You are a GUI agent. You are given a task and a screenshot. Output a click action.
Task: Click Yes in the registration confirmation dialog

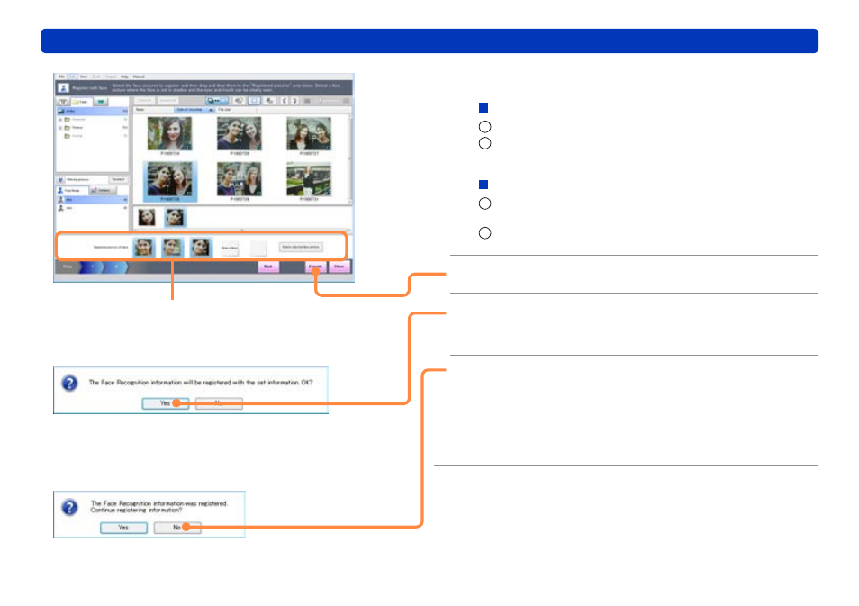pyautogui.click(x=166, y=403)
